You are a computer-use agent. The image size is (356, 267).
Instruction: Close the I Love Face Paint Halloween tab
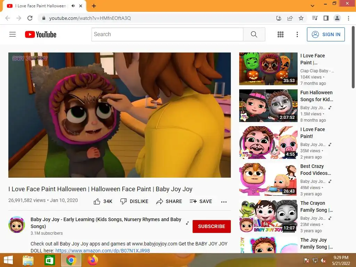pos(81,6)
